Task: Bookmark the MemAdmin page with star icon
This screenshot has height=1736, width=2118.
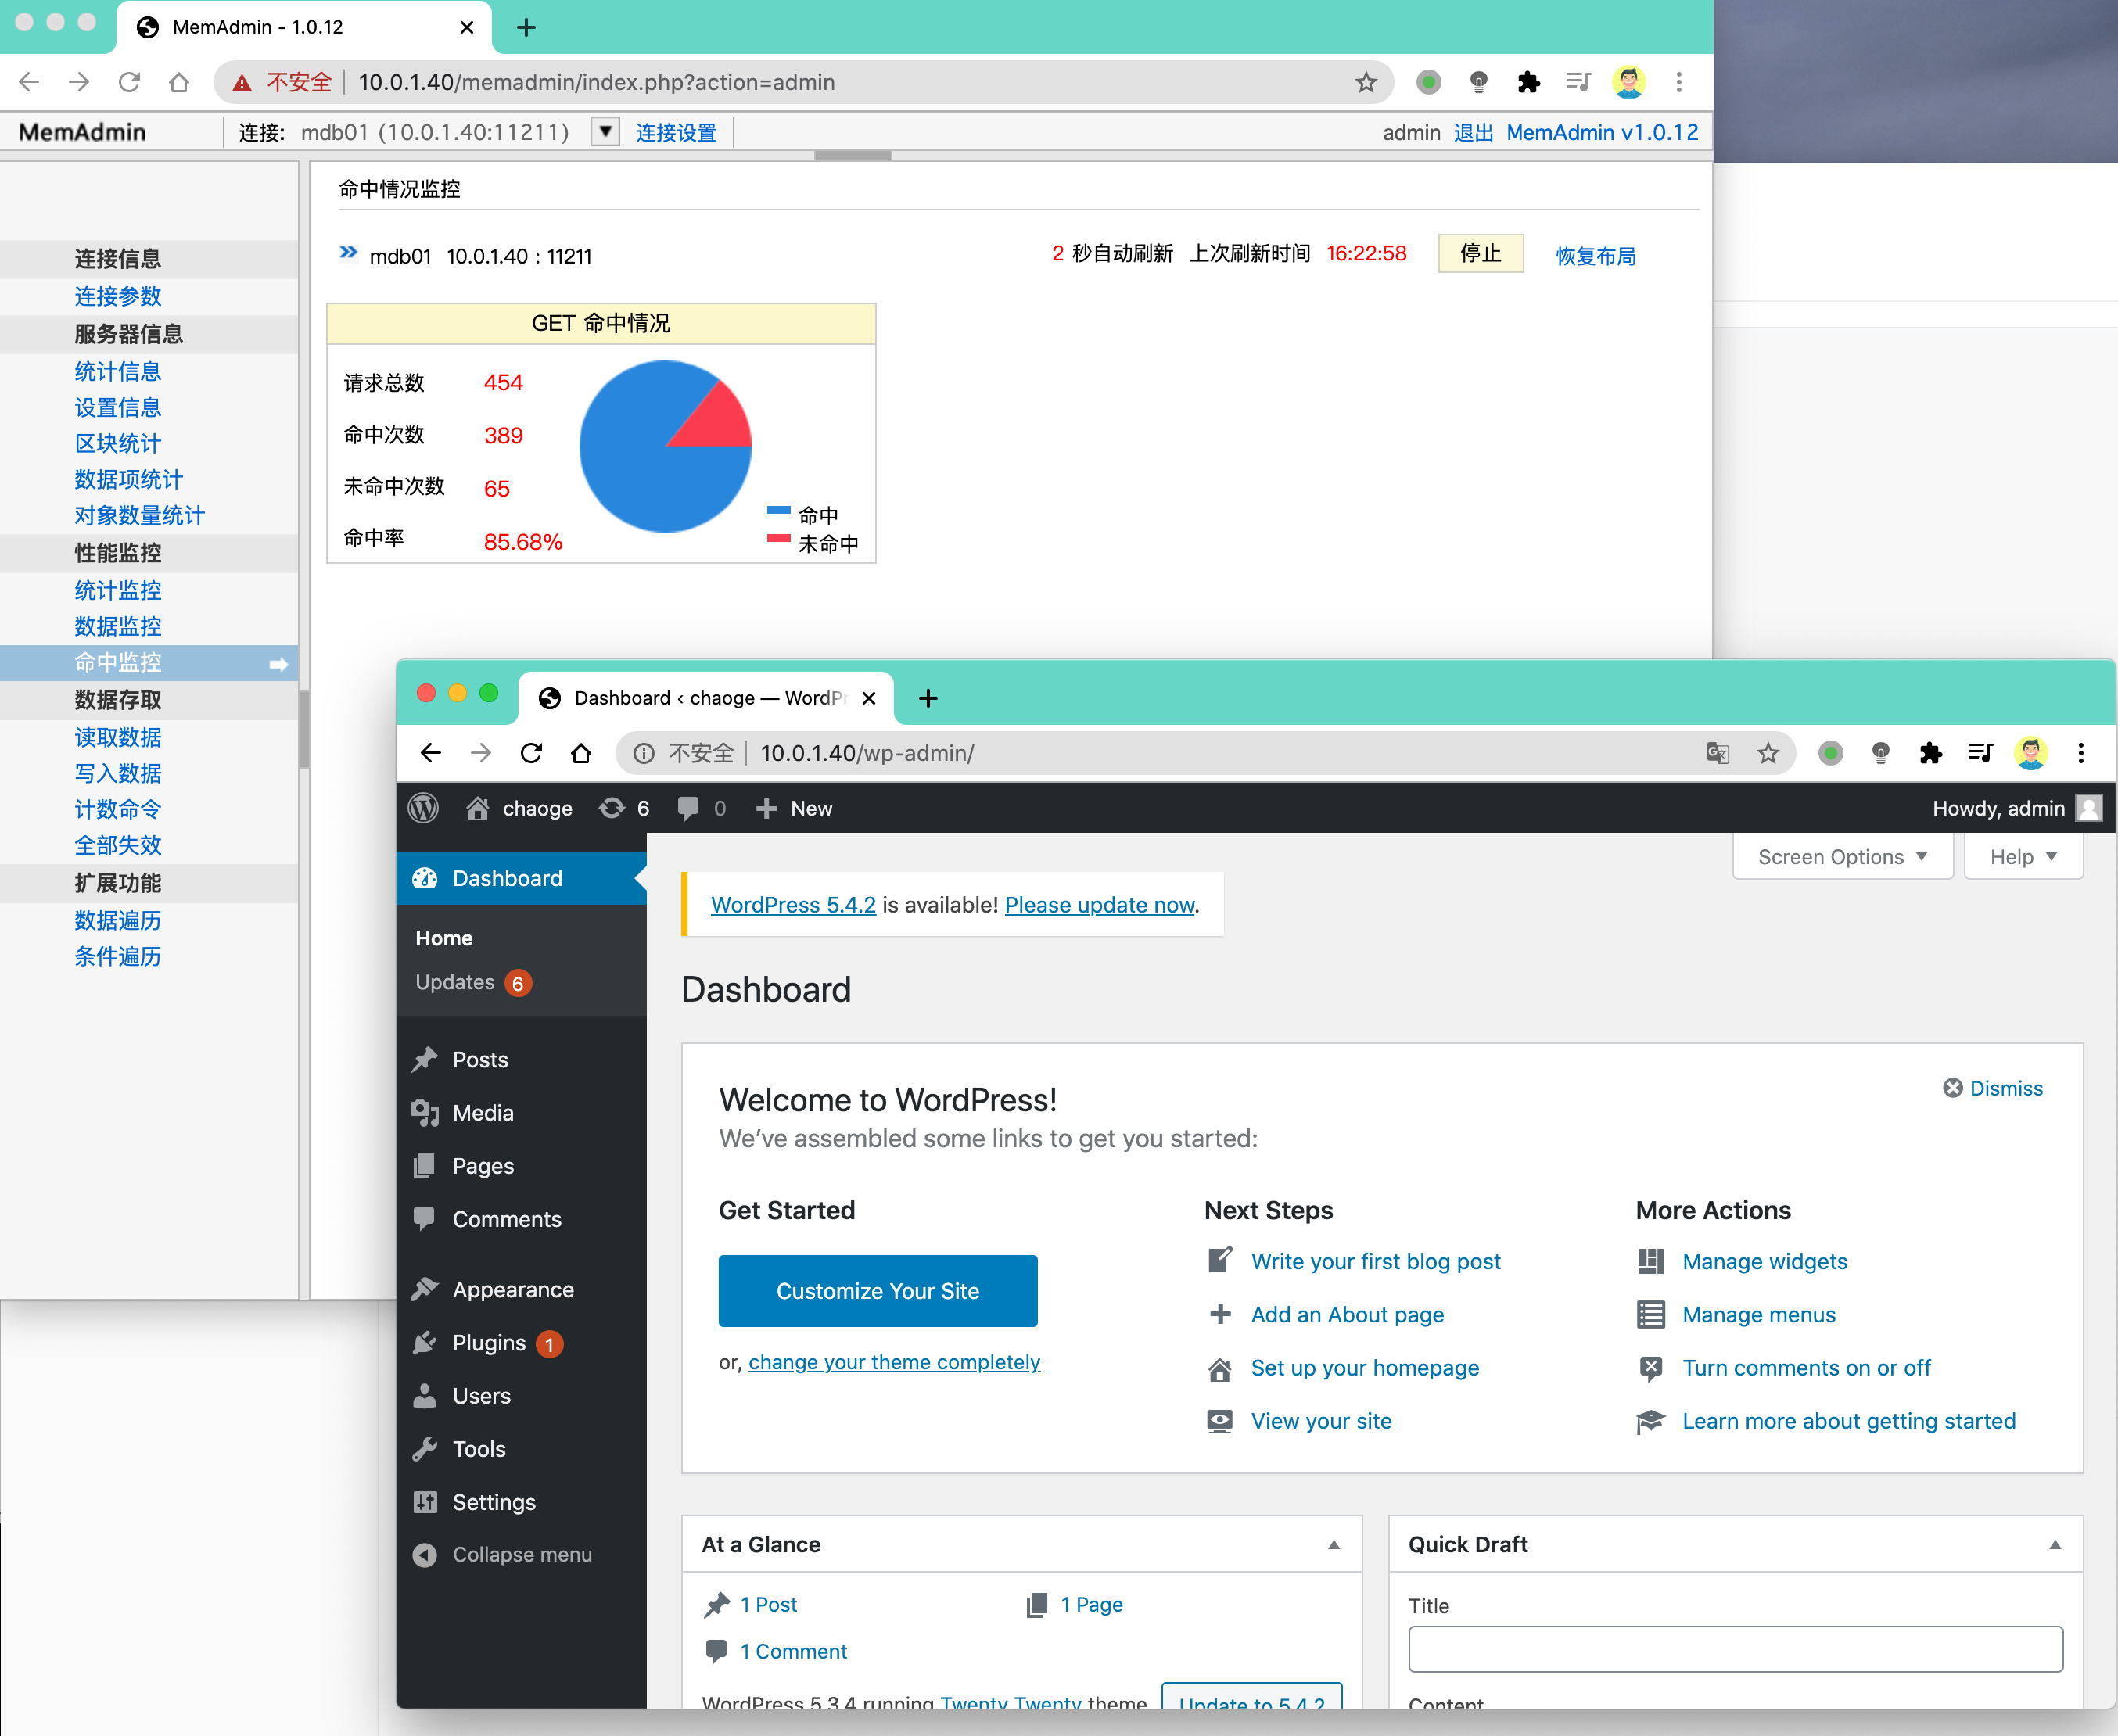Action: (x=1366, y=82)
